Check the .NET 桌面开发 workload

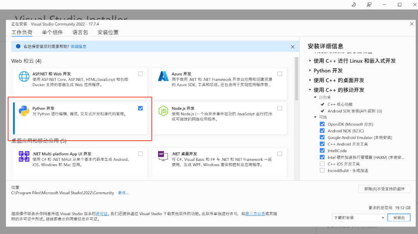(280, 154)
